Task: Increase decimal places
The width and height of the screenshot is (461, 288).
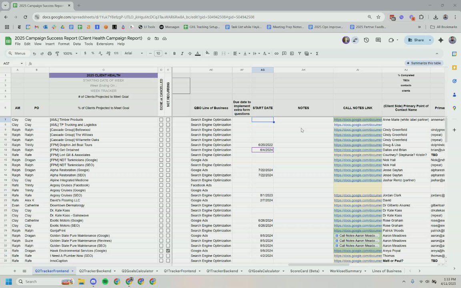Action: pos(108,53)
